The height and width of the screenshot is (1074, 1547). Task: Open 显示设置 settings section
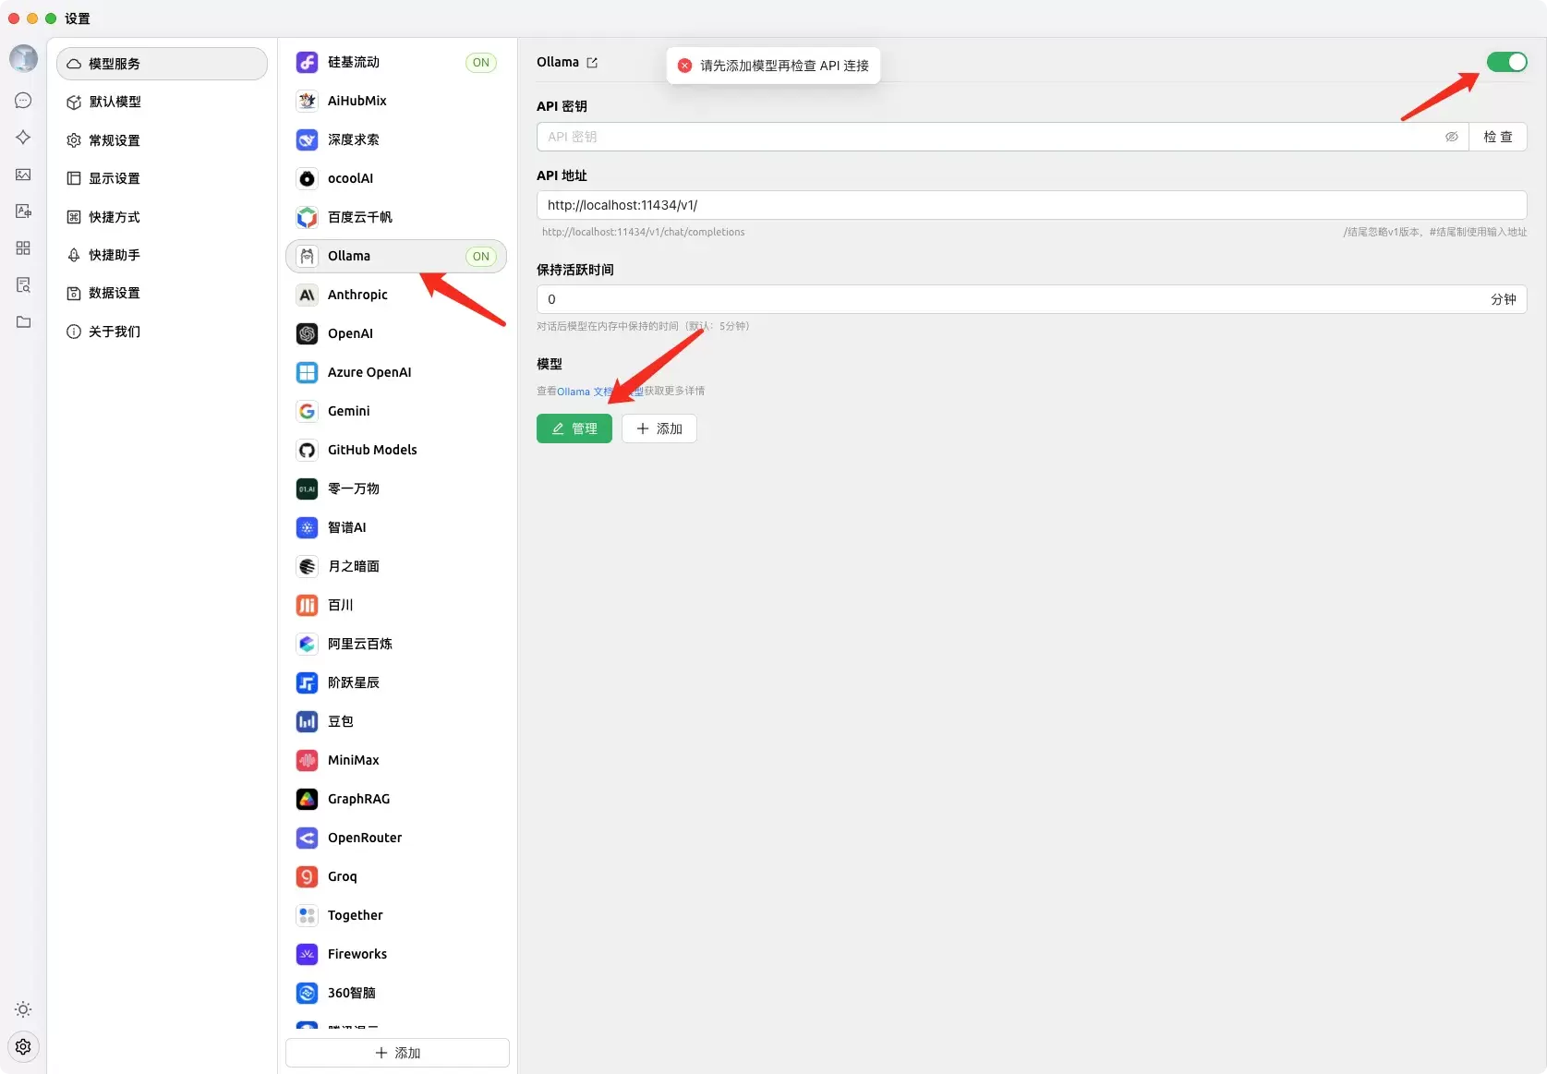162,178
